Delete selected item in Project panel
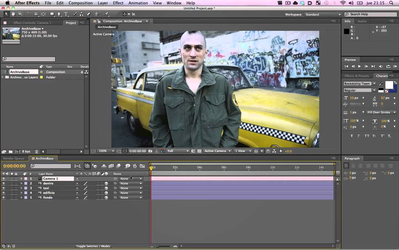The height and width of the screenshot is (250, 399). [36, 151]
